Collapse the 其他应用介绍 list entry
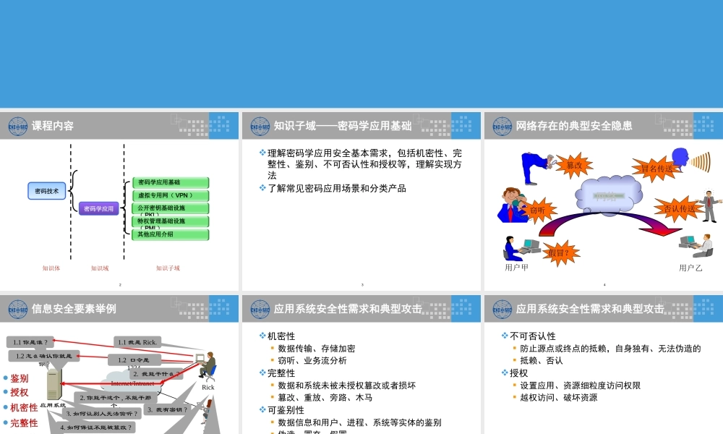 pyautogui.click(x=171, y=234)
